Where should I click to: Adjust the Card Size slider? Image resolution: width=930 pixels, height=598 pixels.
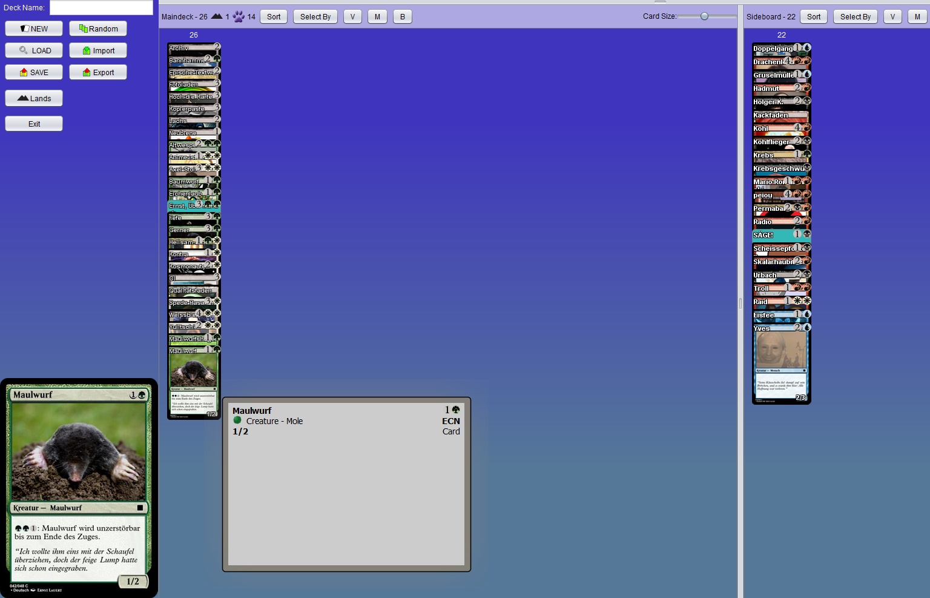704,16
